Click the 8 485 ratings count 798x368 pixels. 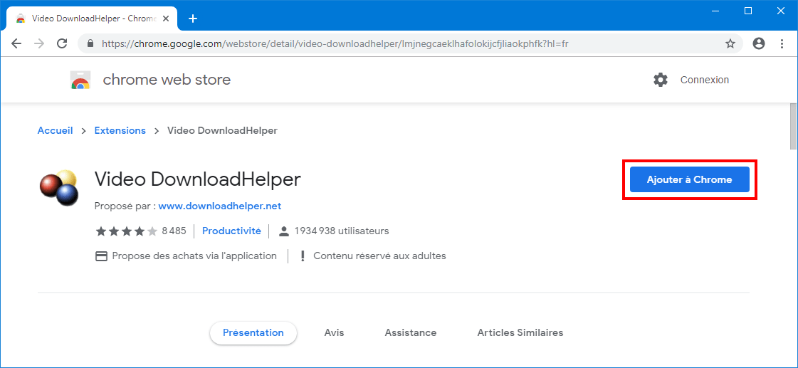pos(174,231)
